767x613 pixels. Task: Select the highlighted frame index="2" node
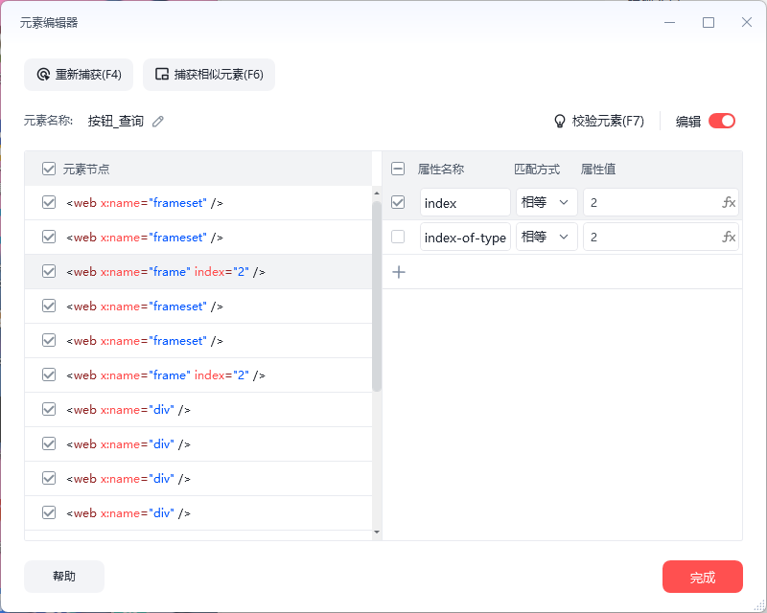pyautogui.click(x=166, y=272)
